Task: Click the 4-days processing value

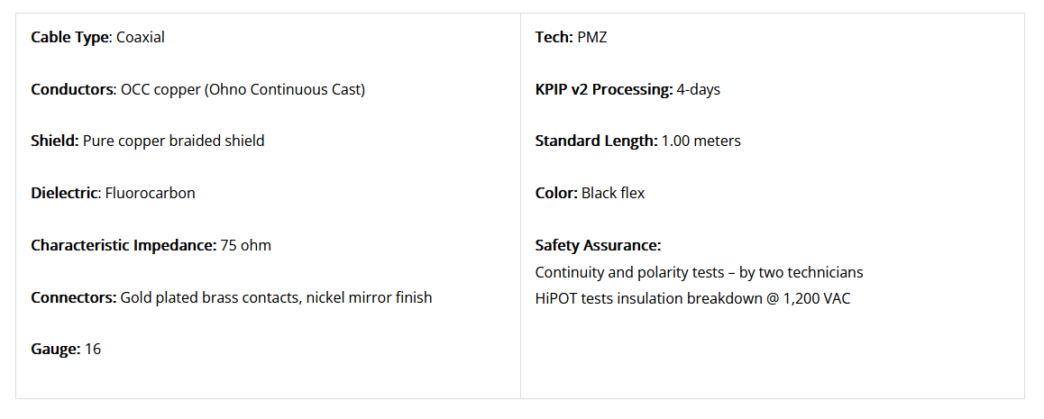Action: [x=699, y=89]
